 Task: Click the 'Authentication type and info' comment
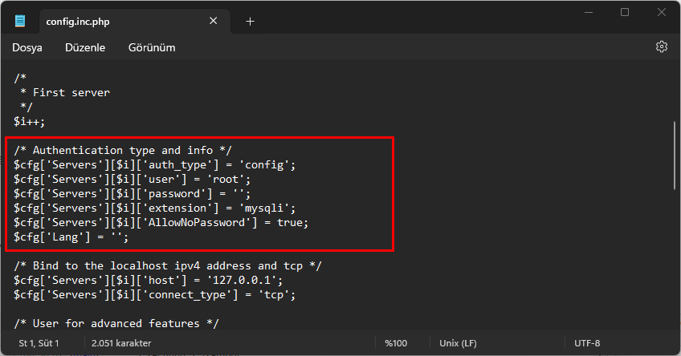pyautogui.click(x=123, y=151)
